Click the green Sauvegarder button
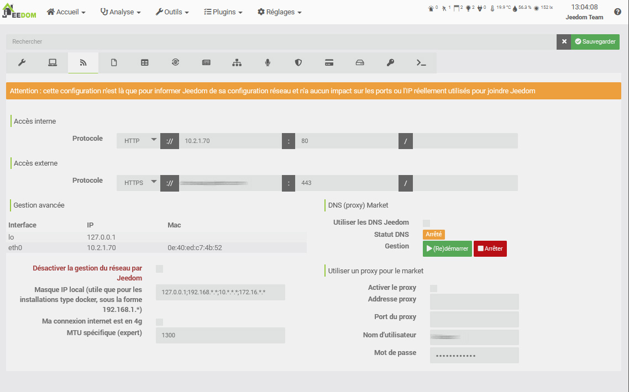Image resolution: width=629 pixels, height=392 pixels. [x=595, y=42]
